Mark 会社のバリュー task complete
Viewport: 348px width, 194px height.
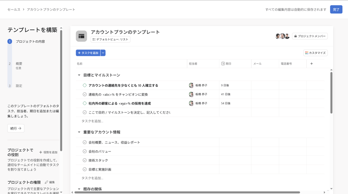tap(84, 151)
